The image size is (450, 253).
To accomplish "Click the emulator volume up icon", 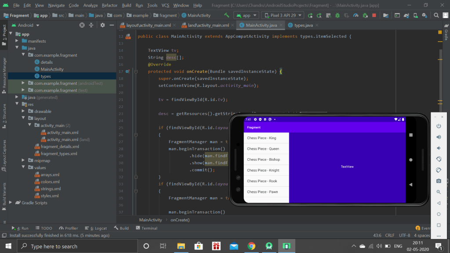I will (438, 137).
